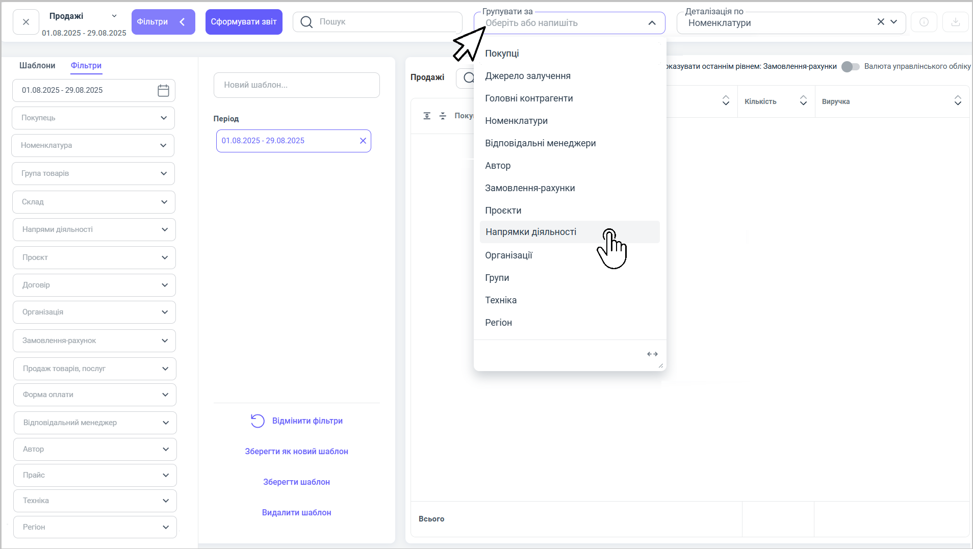Switch to the Шаблони tab

[x=37, y=66]
